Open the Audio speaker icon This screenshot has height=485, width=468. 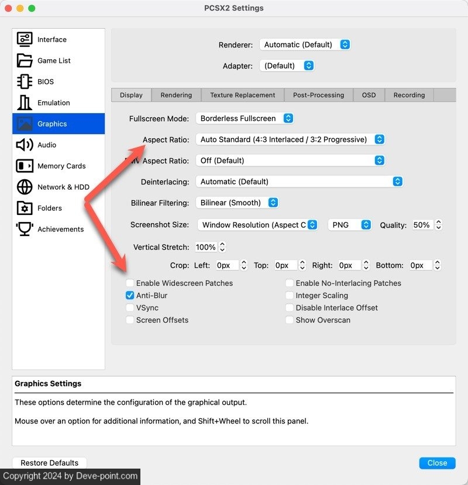[x=25, y=145]
